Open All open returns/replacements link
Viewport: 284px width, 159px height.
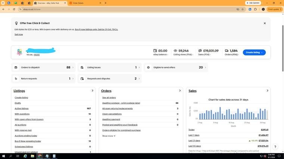(117, 108)
